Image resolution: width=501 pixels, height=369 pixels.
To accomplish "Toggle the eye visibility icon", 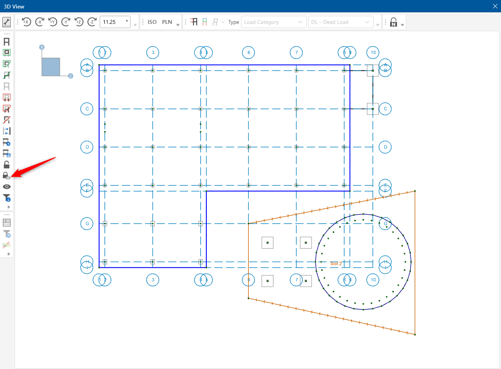I will pyautogui.click(x=7, y=187).
